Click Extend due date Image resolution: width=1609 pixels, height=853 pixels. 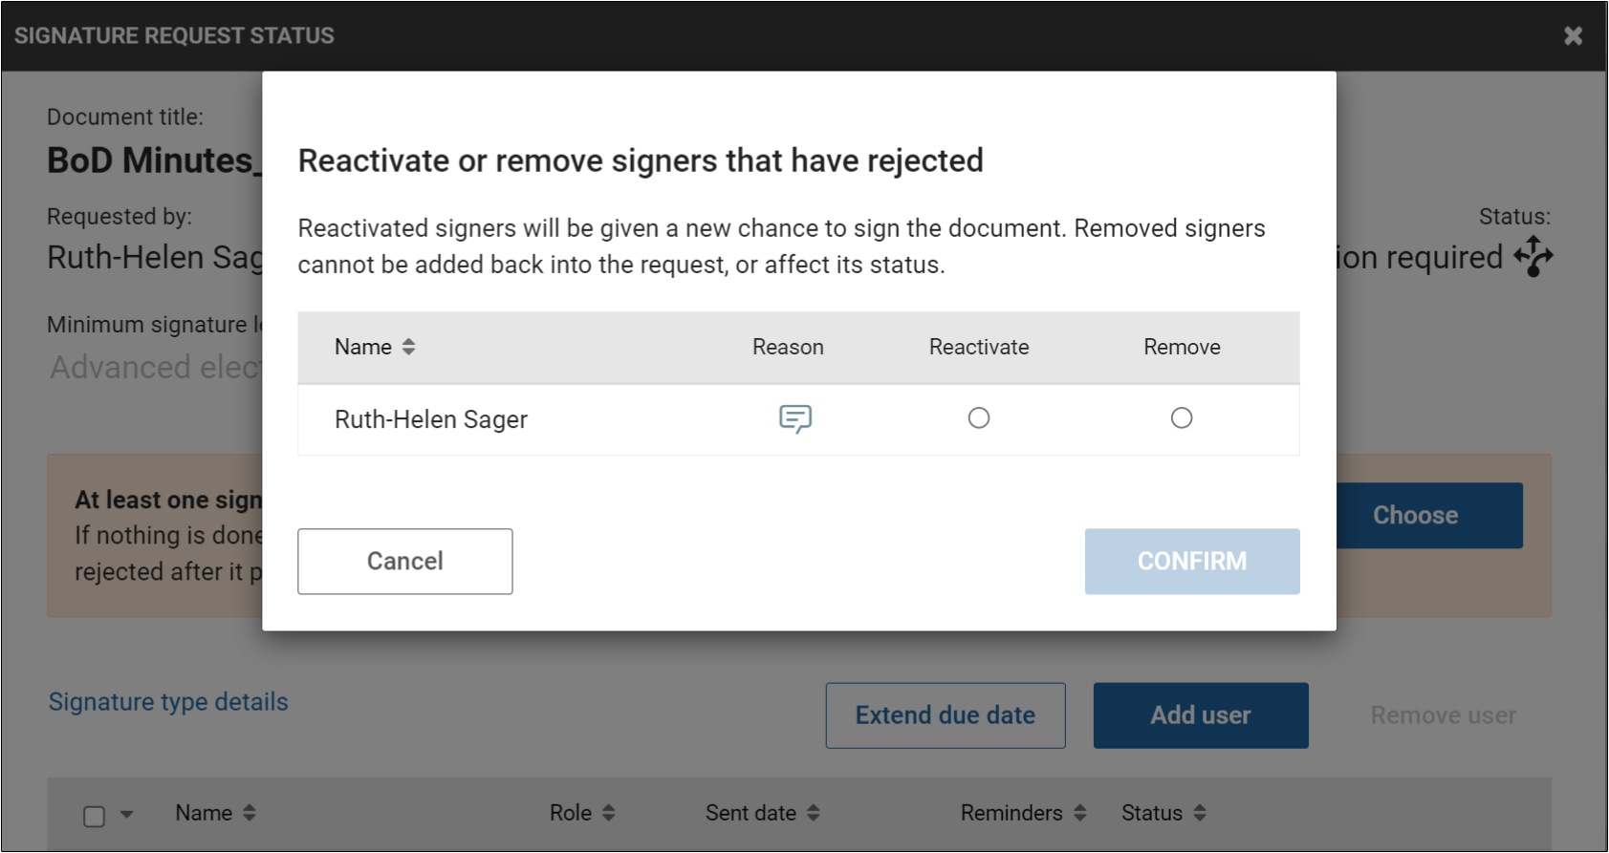[945, 714]
